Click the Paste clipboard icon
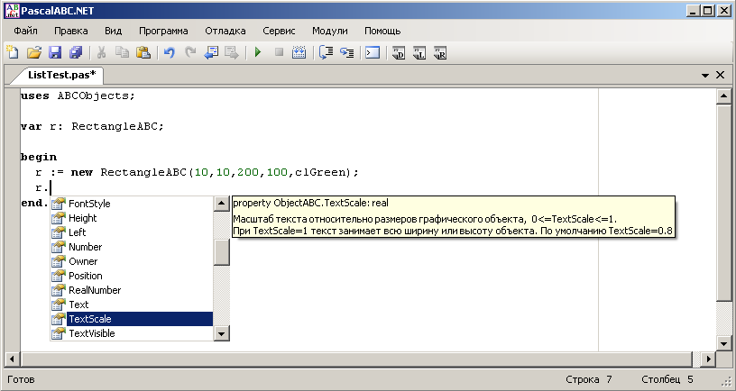The width and height of the screenshot is (736, 391). coord(143,52)
